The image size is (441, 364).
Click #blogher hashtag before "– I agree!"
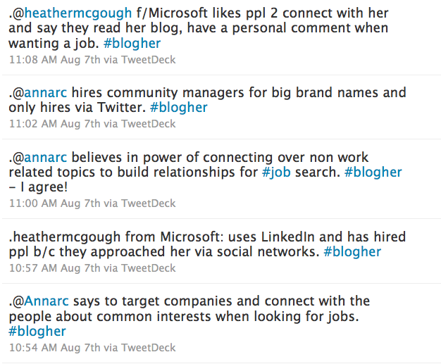tap(373, 172)
